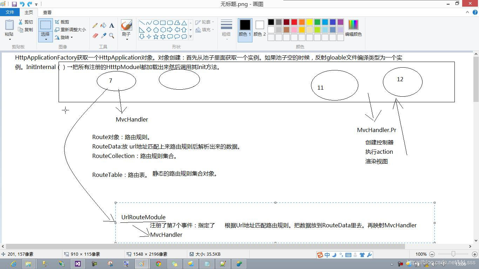Open Resize (重新调整大小) dialog

(x=70, y=30)
